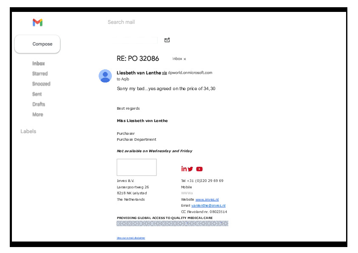Expand the More sidebar section
The image size is (358, 253).
point(38,114)
